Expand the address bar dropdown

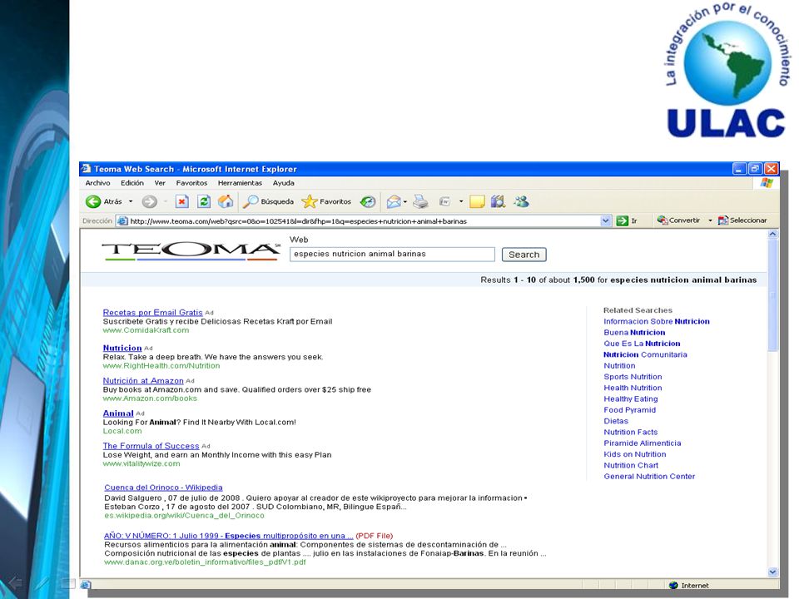[605, 220]
